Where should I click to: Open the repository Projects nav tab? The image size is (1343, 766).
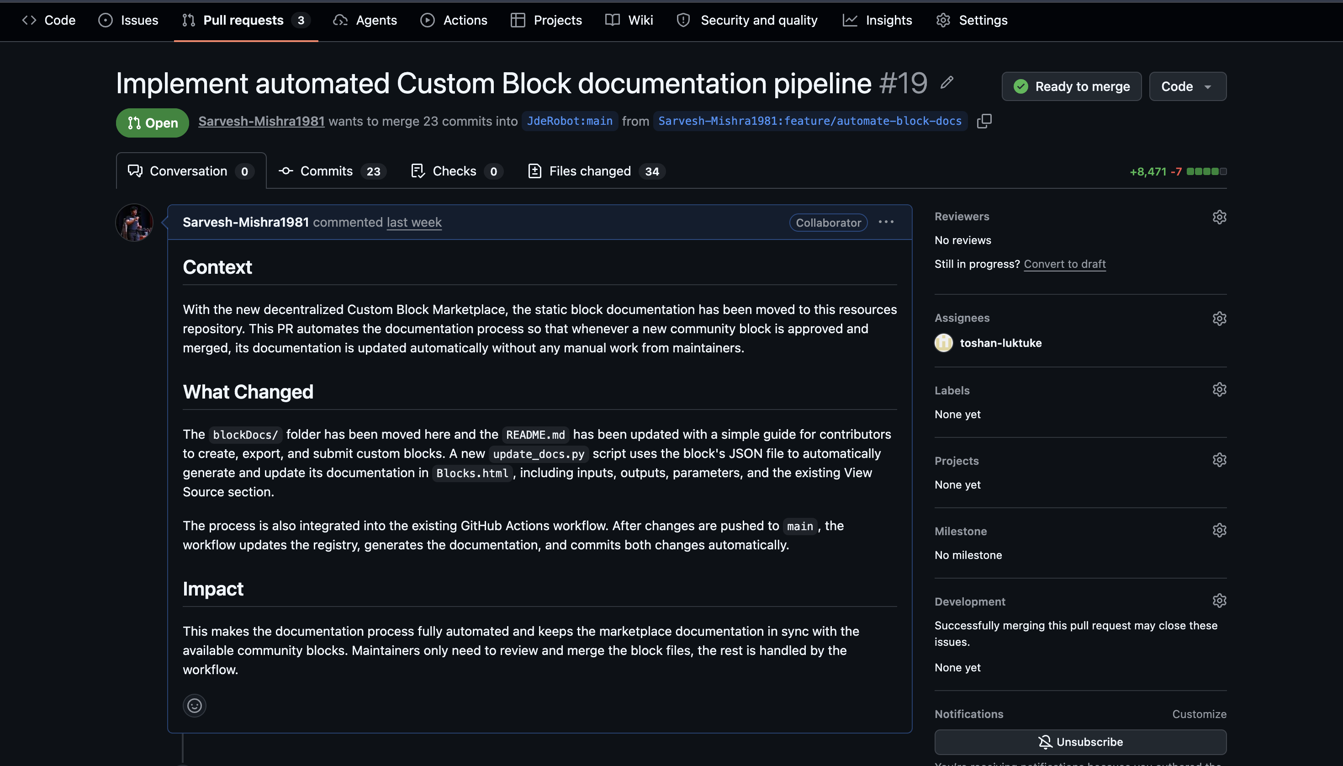546,20
